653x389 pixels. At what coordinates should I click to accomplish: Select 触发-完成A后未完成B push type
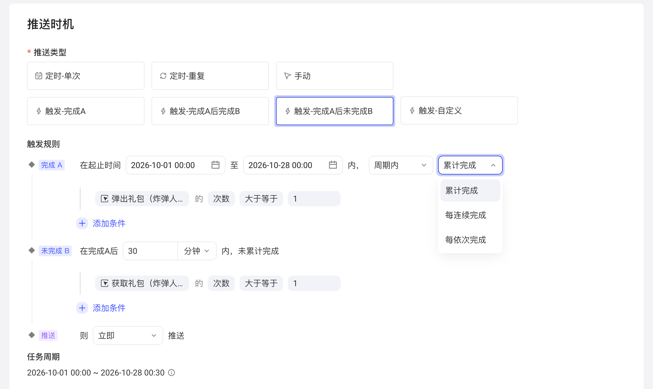335,111
